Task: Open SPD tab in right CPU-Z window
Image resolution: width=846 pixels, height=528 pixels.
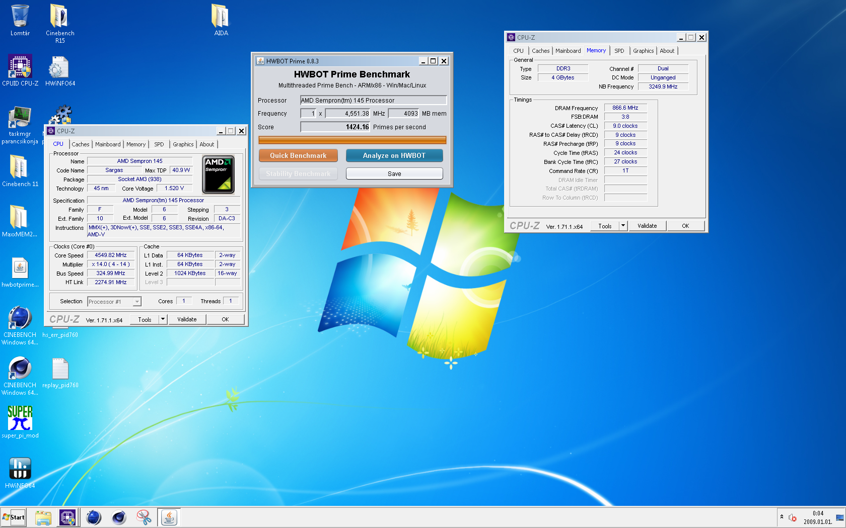Action: [x=619, y=51]
